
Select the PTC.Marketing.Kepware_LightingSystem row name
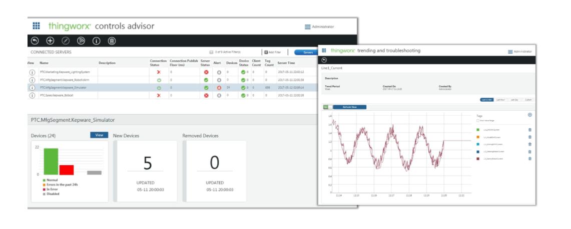[x=64, y=72]
